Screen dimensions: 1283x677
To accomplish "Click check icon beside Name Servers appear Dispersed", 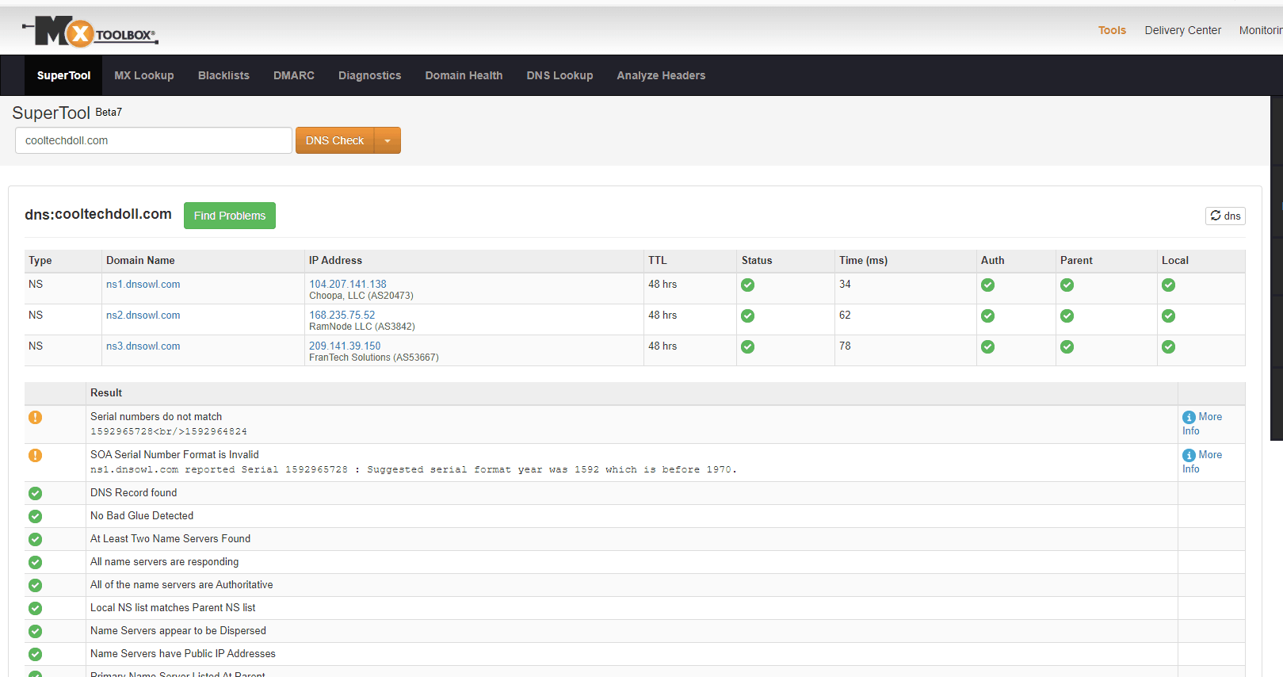I will (35, 631).
